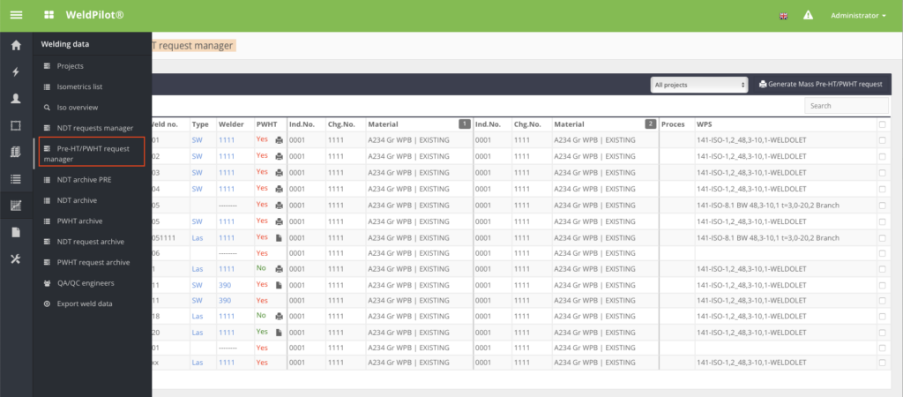Viewport: 903px width, 397px height.
Task: Open the All projects dropdown
Action: pos(700,85)
